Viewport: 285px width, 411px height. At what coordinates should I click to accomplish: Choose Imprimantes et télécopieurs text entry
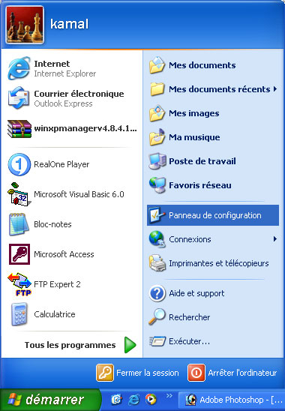coord(219,263)
